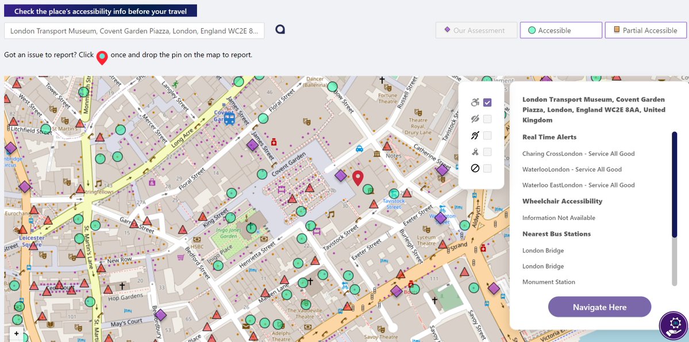Click the blue taxi icon near Russell Street
Image resolution: width=689 pixels, height=342 pixels.
pyautogui.click(x=359, y=149)
